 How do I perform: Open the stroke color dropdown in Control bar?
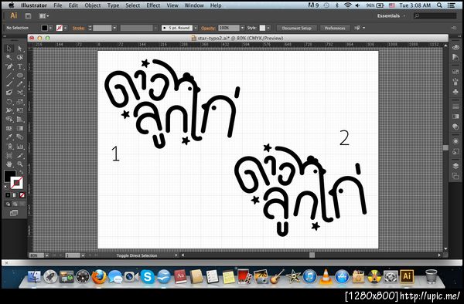pos(66,28)
